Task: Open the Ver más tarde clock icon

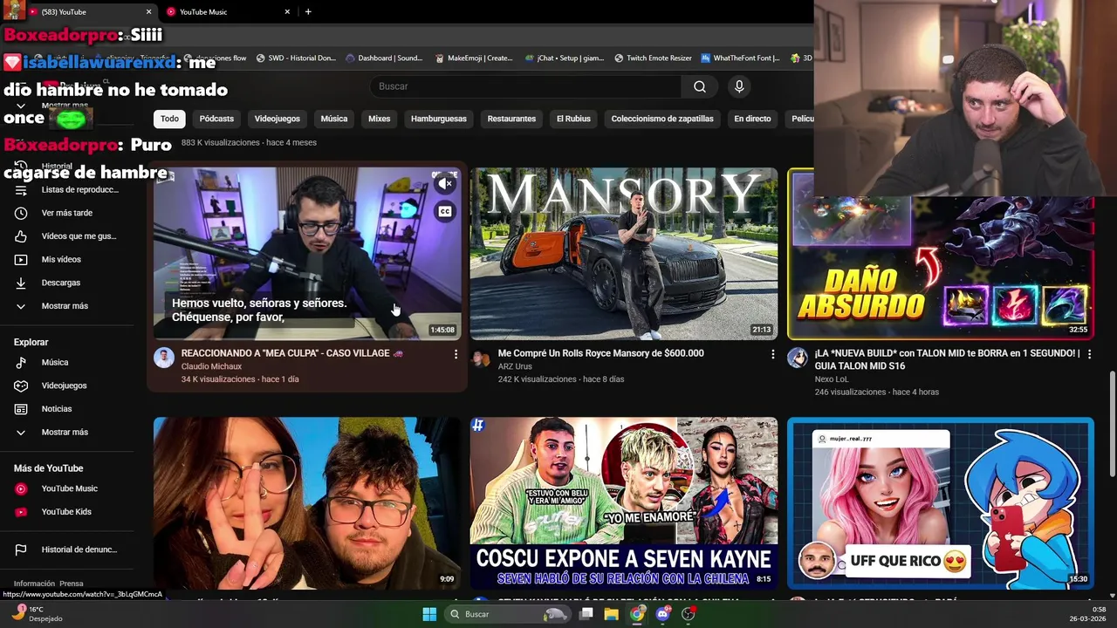Action: pyautogui.click(x=21, y=213)
